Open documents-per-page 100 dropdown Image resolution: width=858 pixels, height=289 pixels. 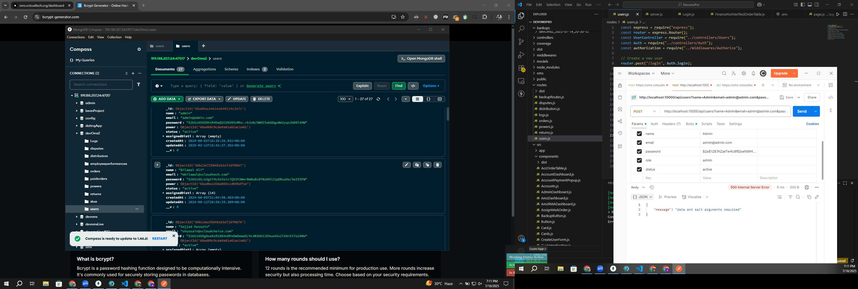[345, 99]
